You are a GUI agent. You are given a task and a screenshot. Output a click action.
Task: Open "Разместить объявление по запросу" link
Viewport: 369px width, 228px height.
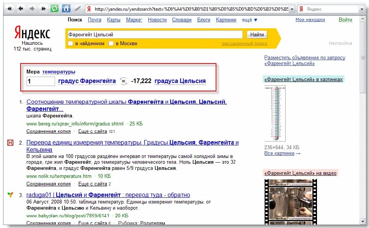(x=305, y=60)
